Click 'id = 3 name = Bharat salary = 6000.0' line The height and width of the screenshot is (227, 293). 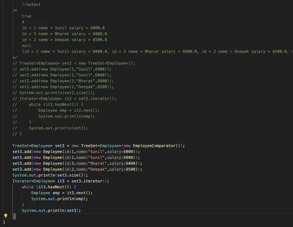click(64, 34)
